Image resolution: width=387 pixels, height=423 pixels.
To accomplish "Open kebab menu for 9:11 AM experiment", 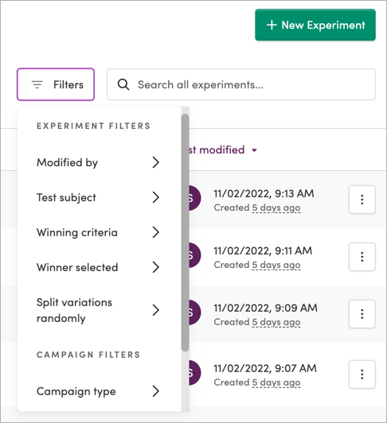I will (x=362, y=257).
